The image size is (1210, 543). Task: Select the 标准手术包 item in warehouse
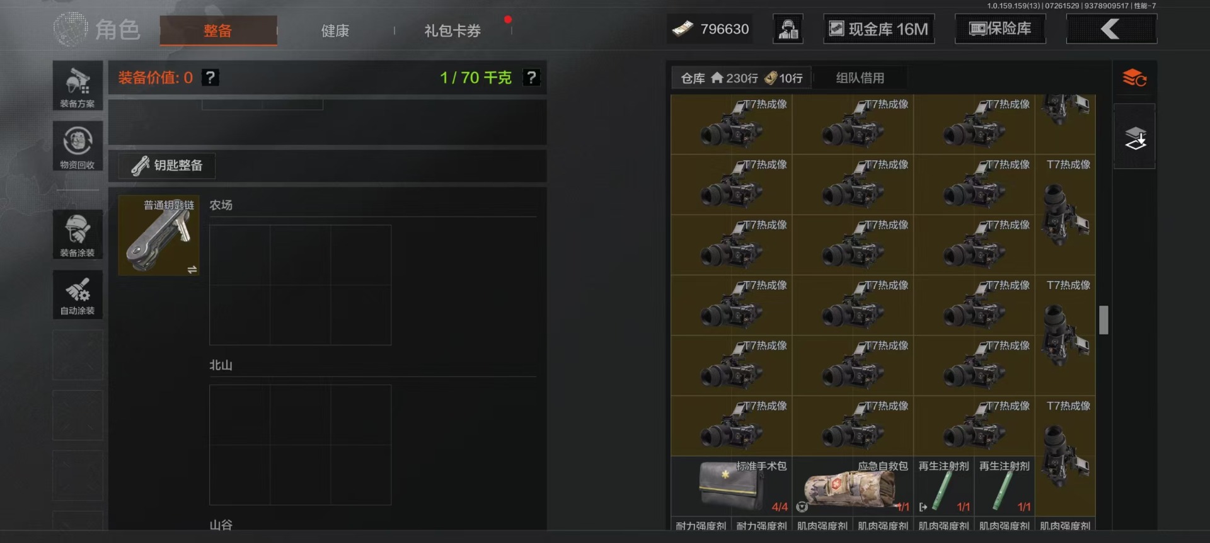pyautogui.click(x=731, y=486)
